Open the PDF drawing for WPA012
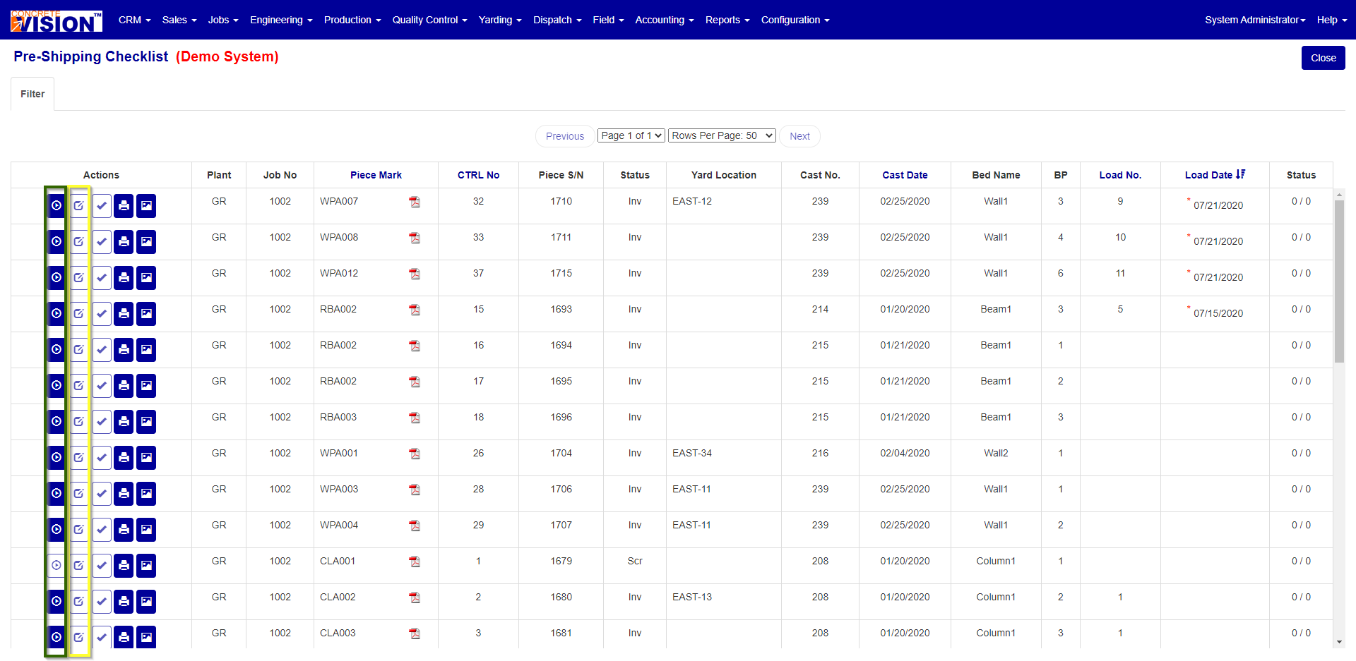 pos(415,274)
